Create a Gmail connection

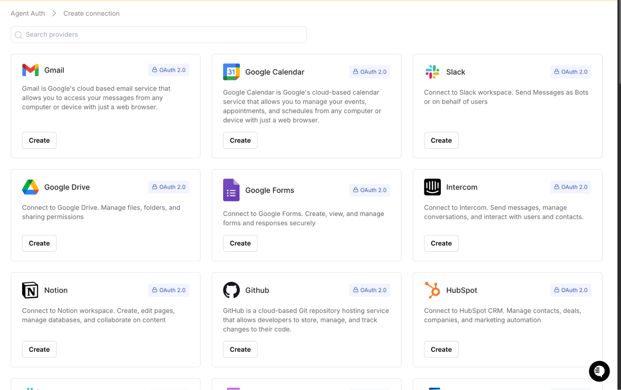pos(39,140)
